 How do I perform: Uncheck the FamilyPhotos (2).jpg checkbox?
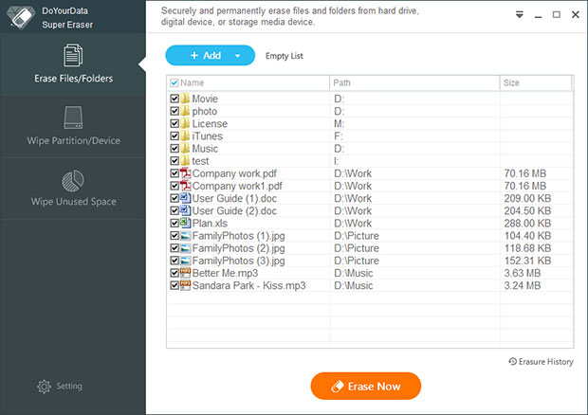coord(175,248)
